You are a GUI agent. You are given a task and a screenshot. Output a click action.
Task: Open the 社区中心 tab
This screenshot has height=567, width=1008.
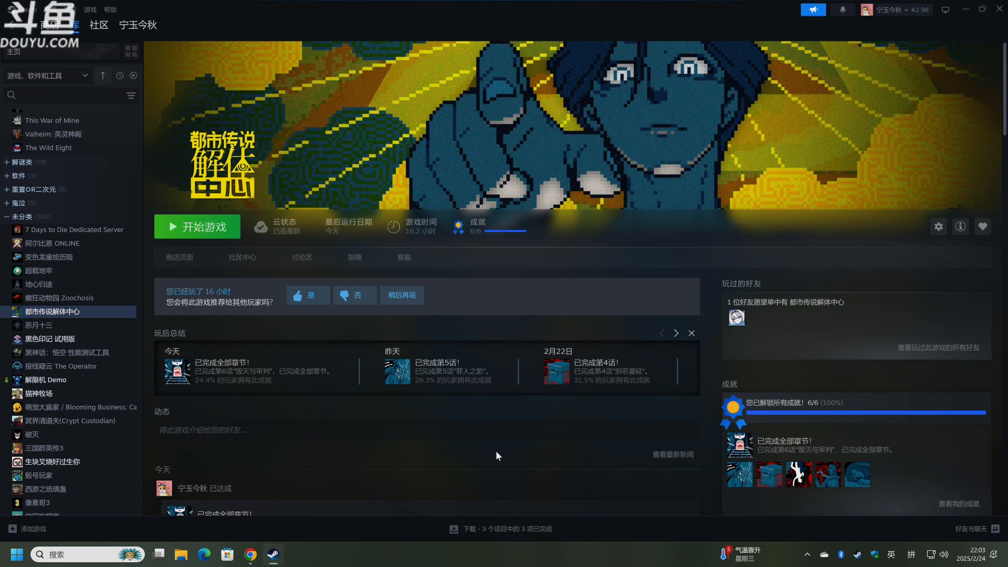click(x=243, y=257)
